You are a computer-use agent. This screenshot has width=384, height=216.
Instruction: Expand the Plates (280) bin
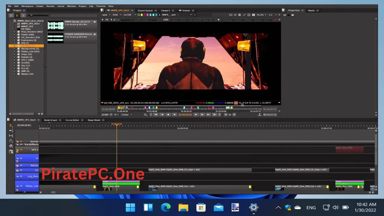(x=14, y=34)
